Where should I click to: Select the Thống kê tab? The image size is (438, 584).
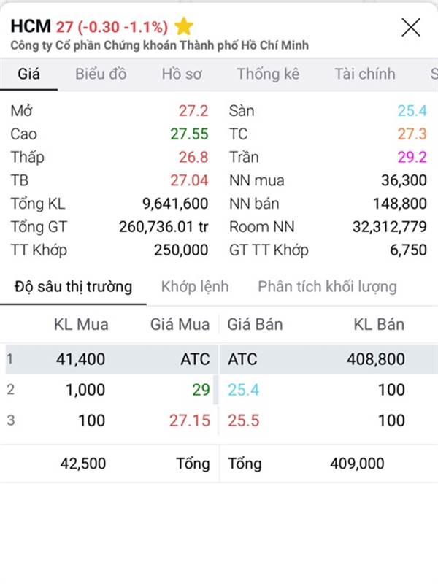[x=268, y=74]
